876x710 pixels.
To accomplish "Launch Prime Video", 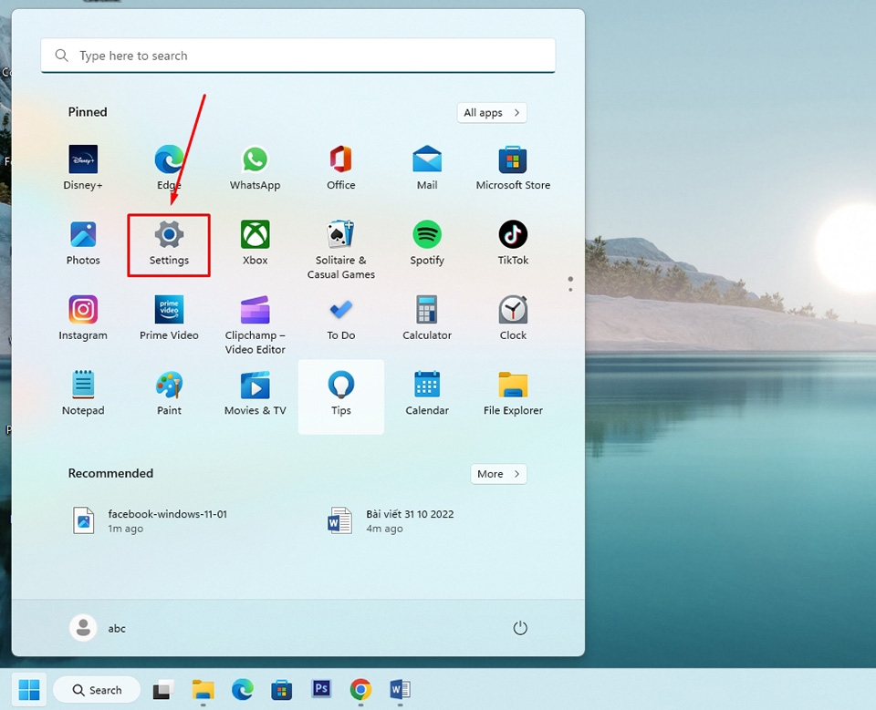I will 169,318.
